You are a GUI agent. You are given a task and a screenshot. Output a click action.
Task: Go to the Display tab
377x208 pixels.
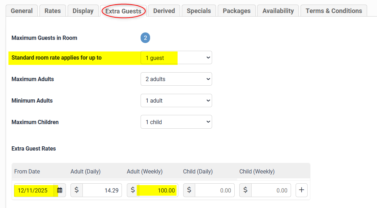click(83, 11)
